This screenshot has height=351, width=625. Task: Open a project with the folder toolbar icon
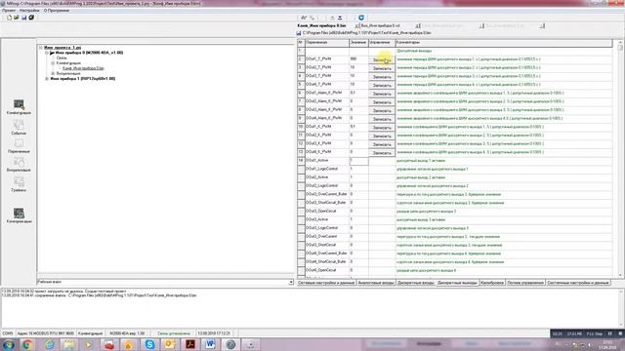pos(17,18)
